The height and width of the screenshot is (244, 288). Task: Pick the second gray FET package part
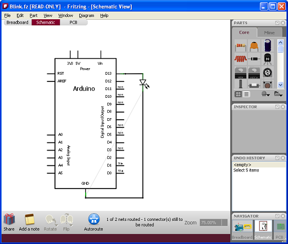point(254,73)
